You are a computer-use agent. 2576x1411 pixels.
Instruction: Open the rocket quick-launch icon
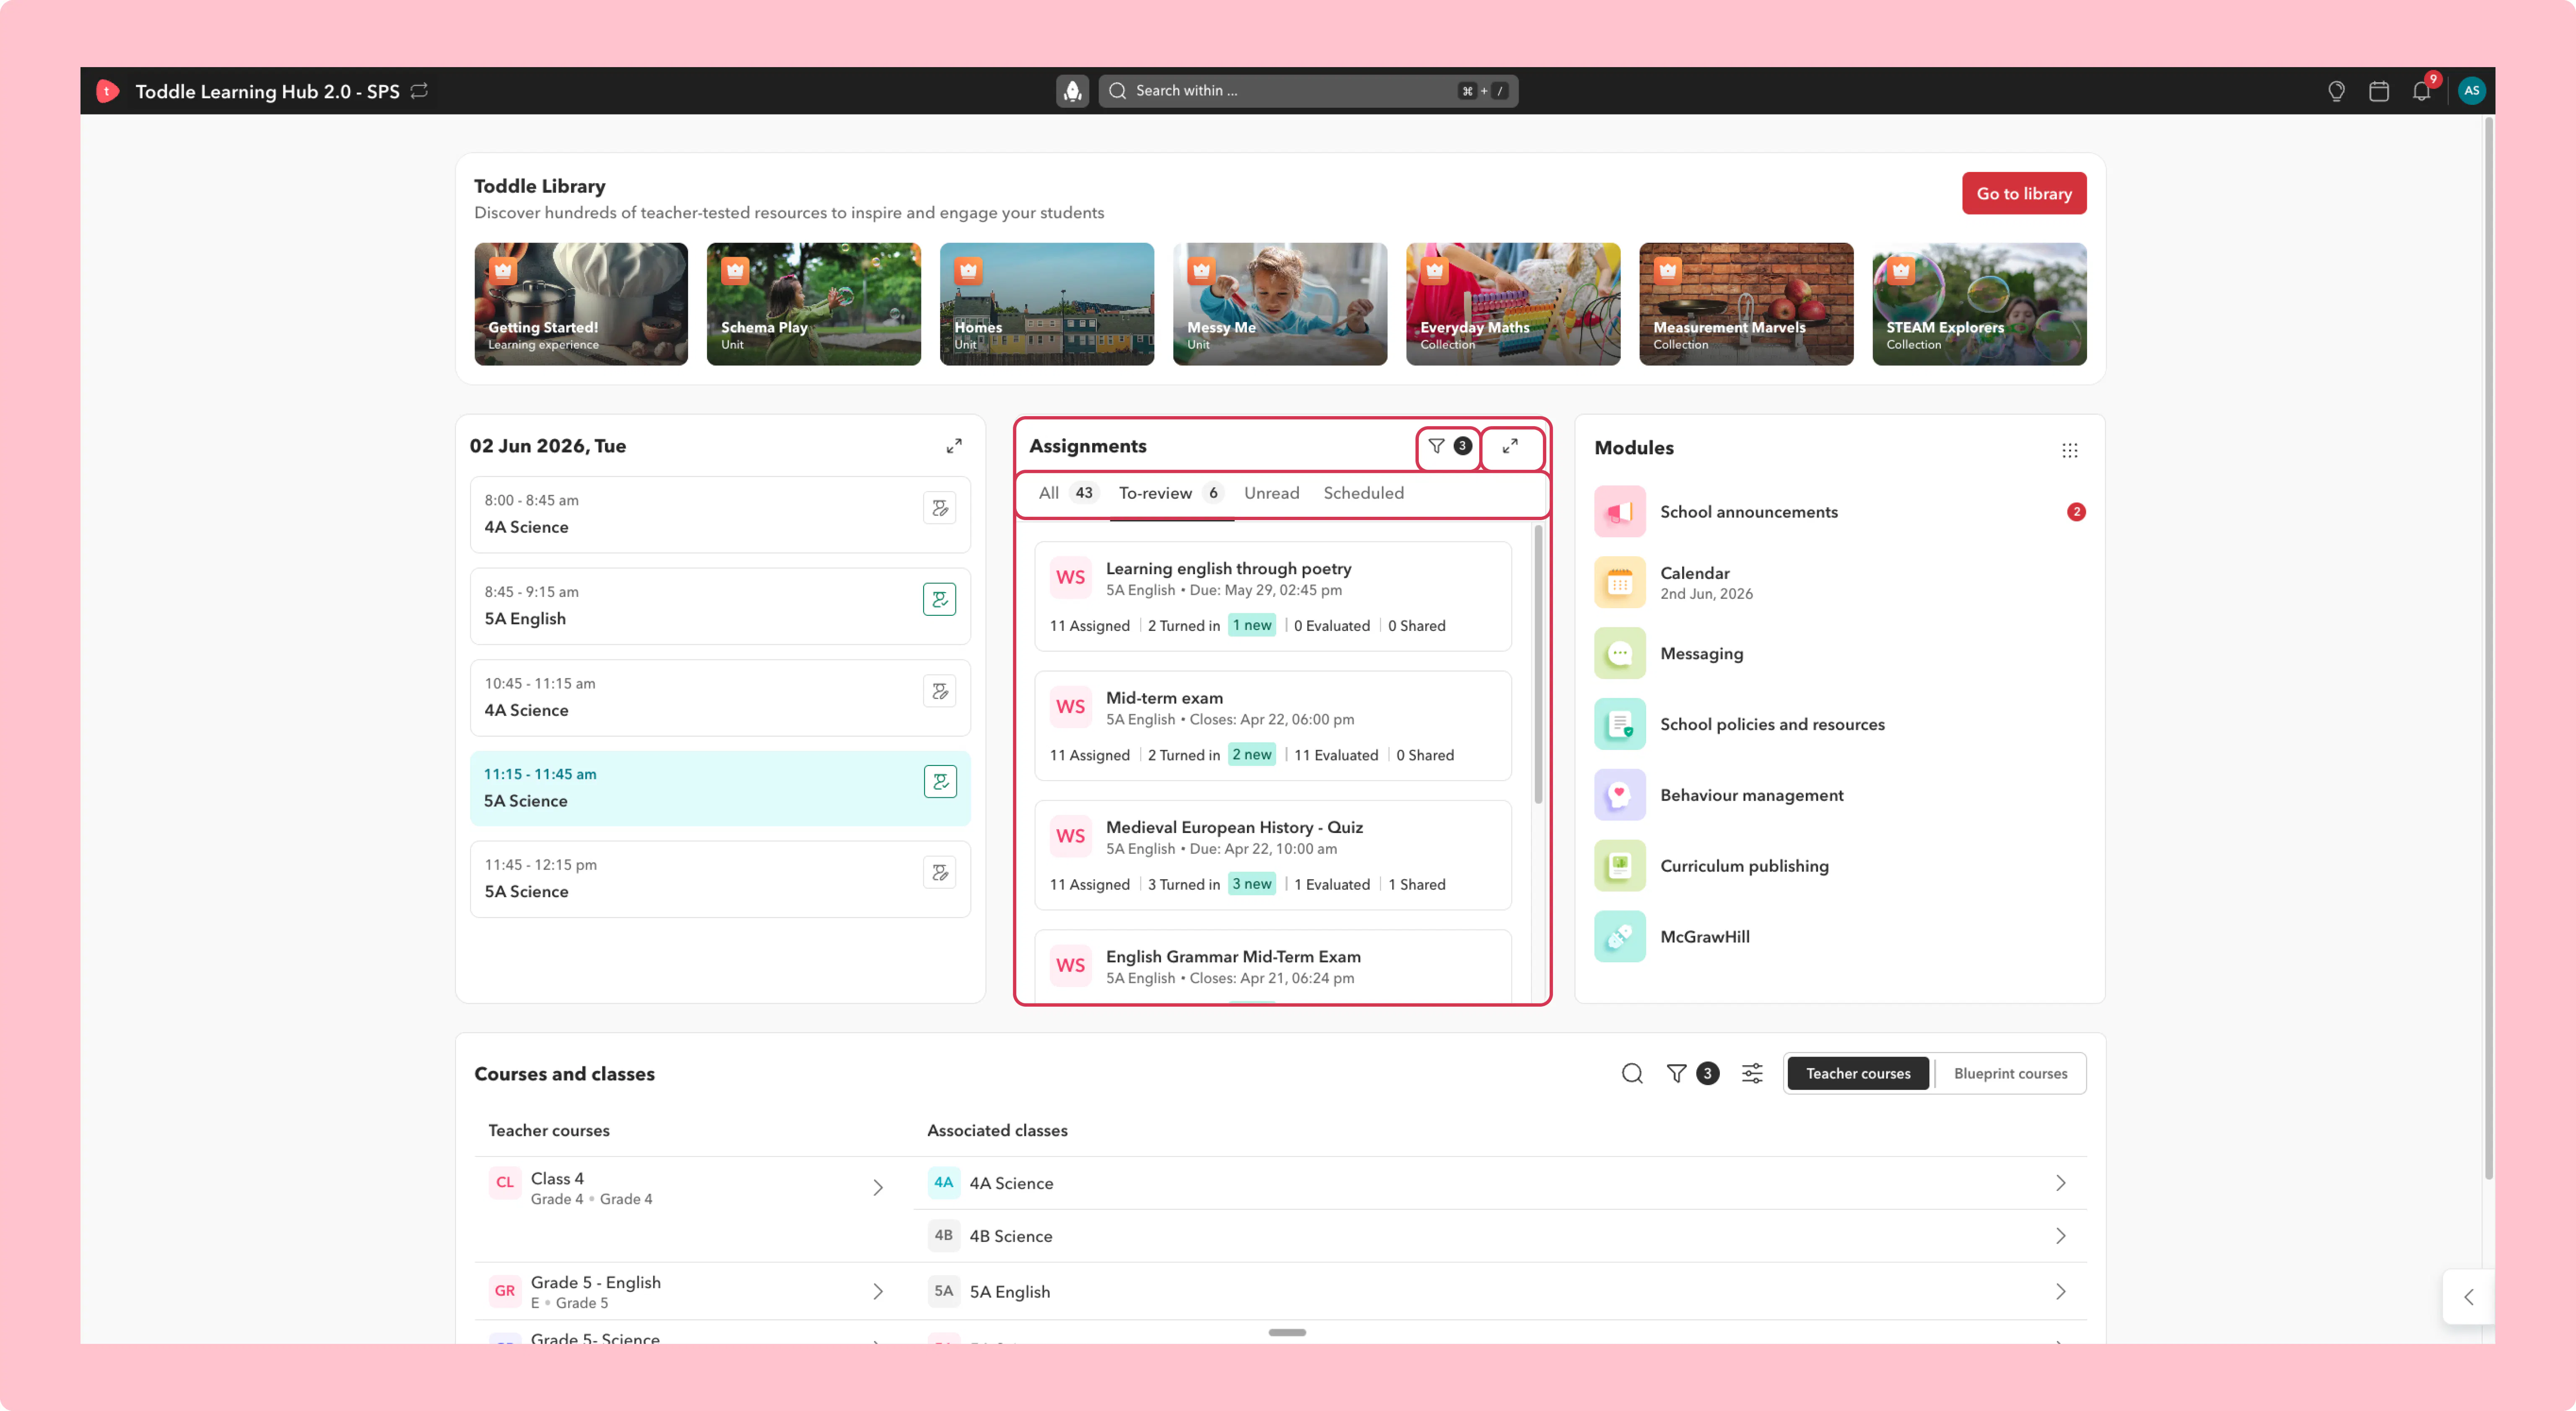1072,91
